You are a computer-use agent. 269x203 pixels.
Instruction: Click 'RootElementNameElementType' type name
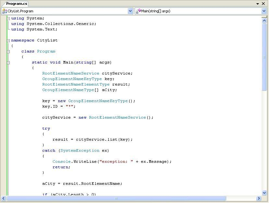[x=76, y=84]
